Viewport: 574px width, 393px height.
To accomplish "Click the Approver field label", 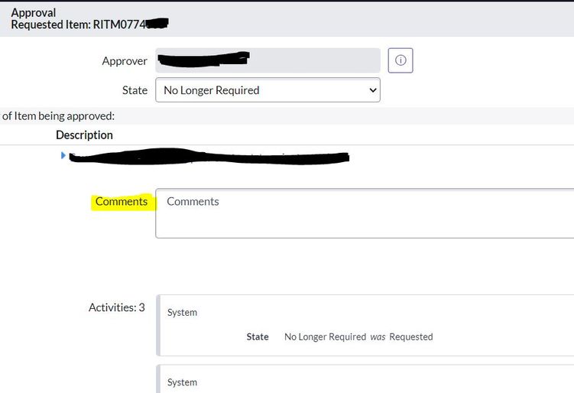I will [125, 61].
